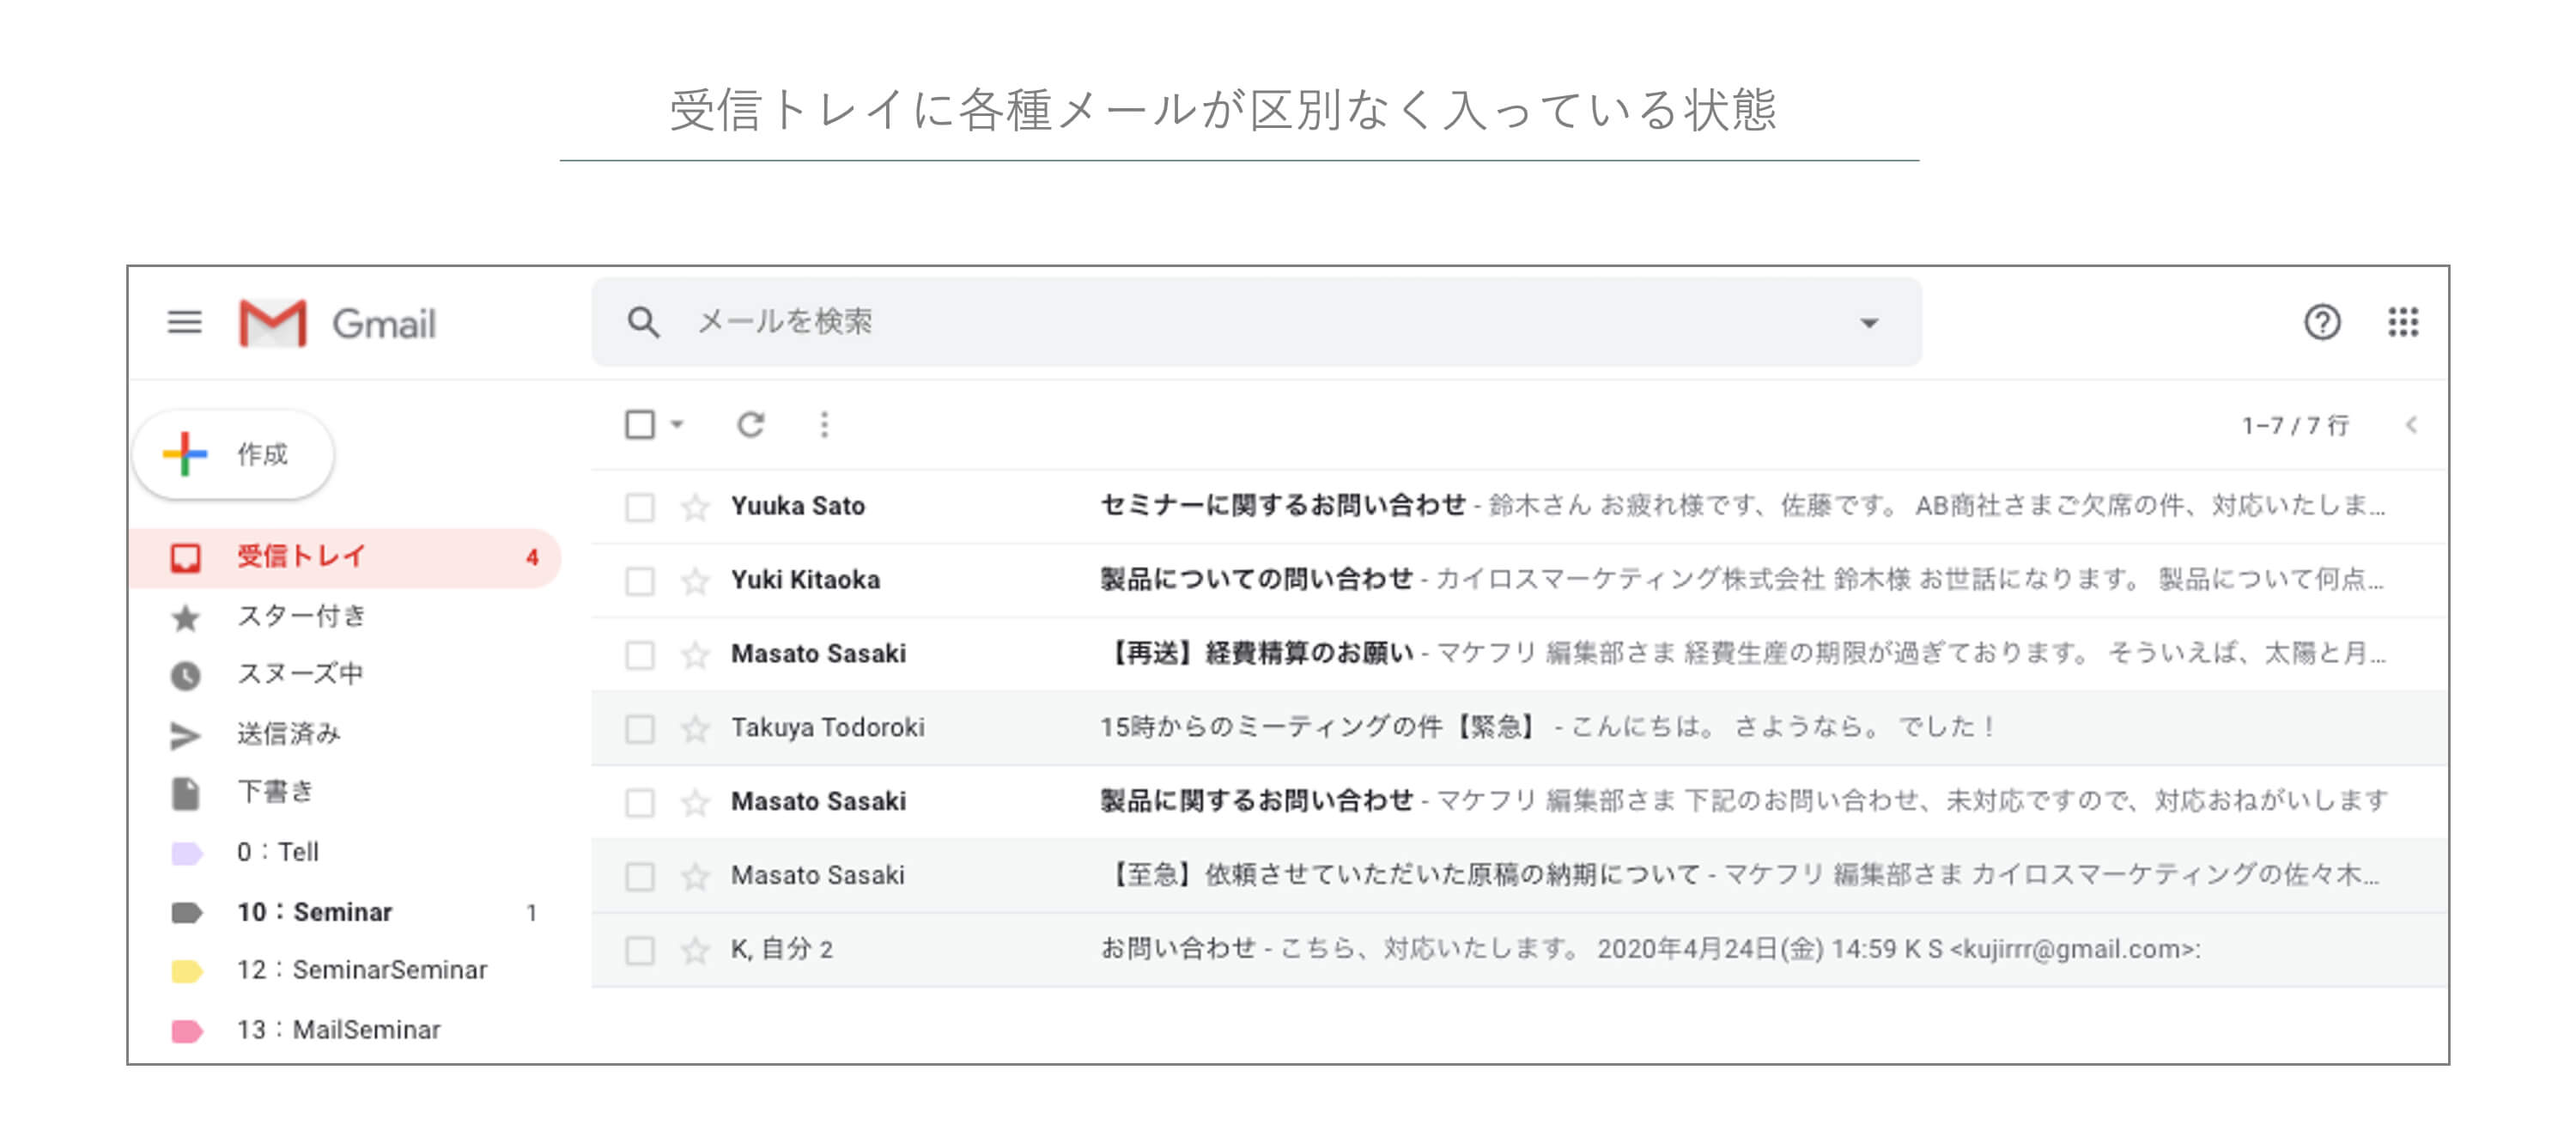Open the hamburger main menu icon
Image resolution: width=2576 pixels, height=1131 pixels.
pyautogui.click(x=184, y=323)
